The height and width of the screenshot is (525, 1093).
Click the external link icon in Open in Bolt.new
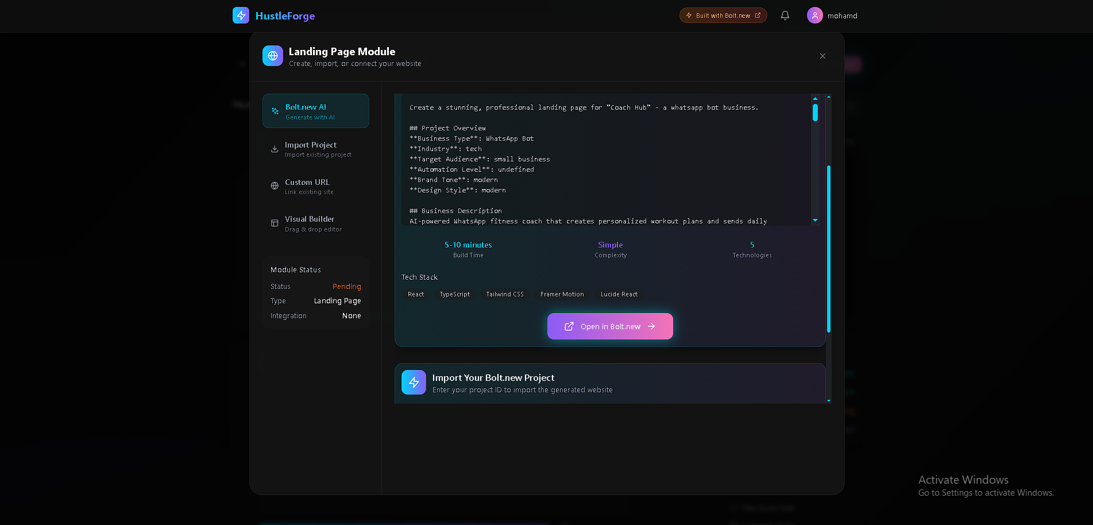569,326
